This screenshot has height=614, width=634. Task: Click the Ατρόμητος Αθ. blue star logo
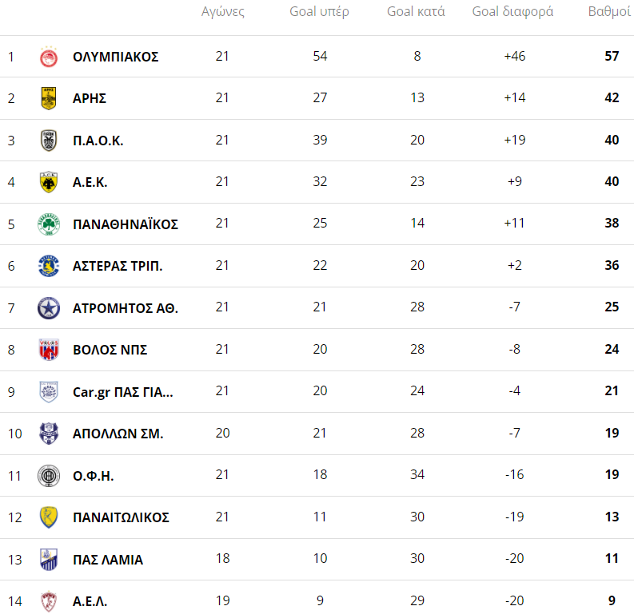[49, 308]
